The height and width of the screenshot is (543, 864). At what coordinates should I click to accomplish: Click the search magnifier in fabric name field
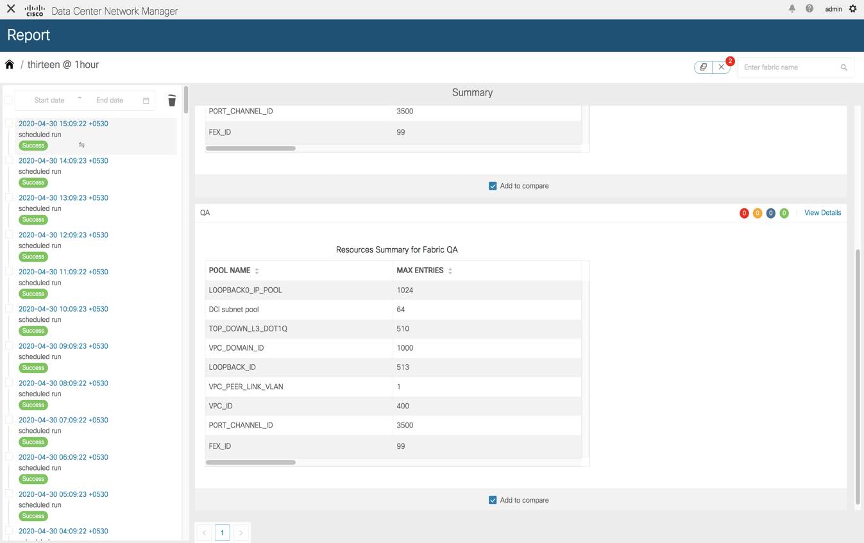coord(843,67)
